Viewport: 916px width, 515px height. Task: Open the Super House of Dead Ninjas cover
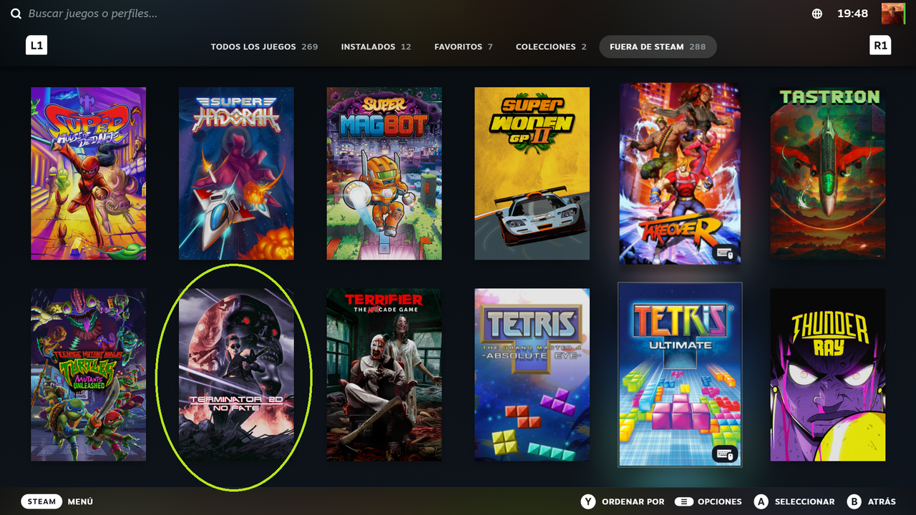pyautogui.click(x=88, y=174)
